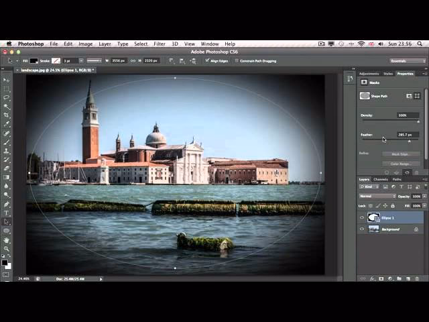429x322 pixels.
Task: Select the Pen tool
Action: (6, 204)
